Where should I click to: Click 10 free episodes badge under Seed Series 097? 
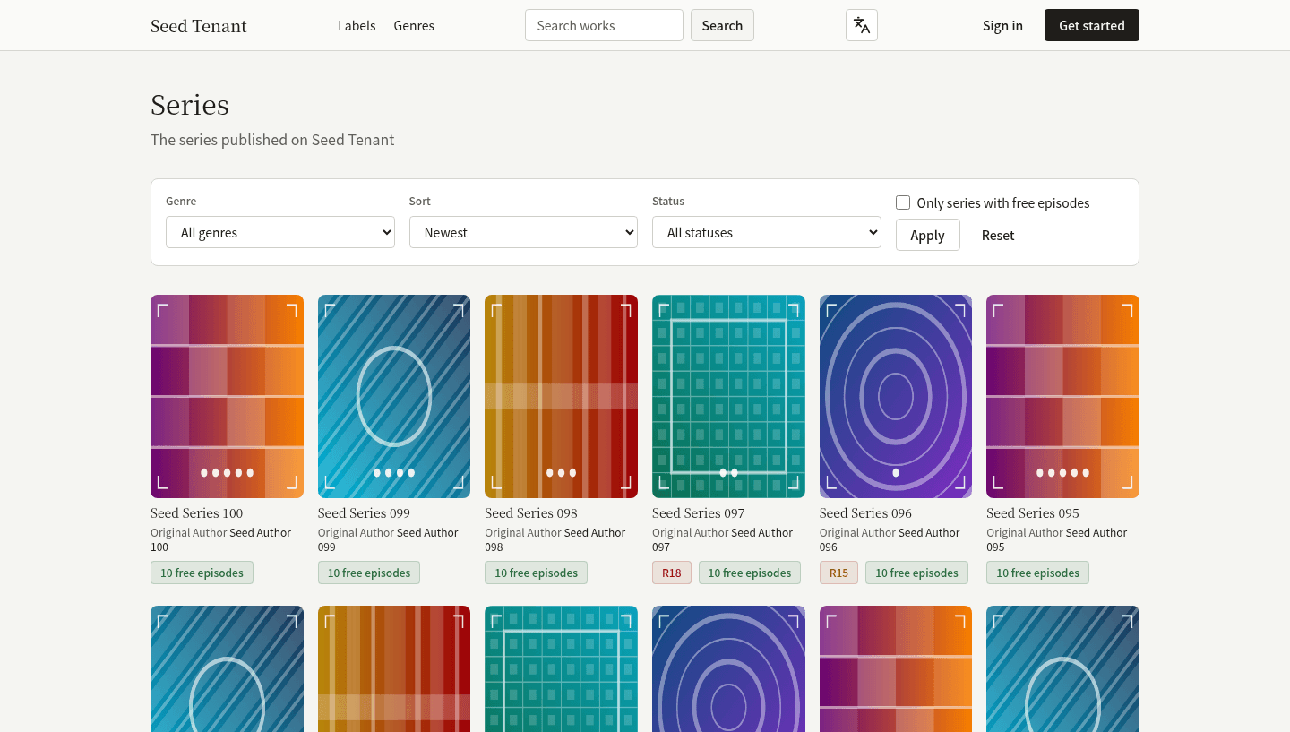pyautogui.click(x=750, y=573)
